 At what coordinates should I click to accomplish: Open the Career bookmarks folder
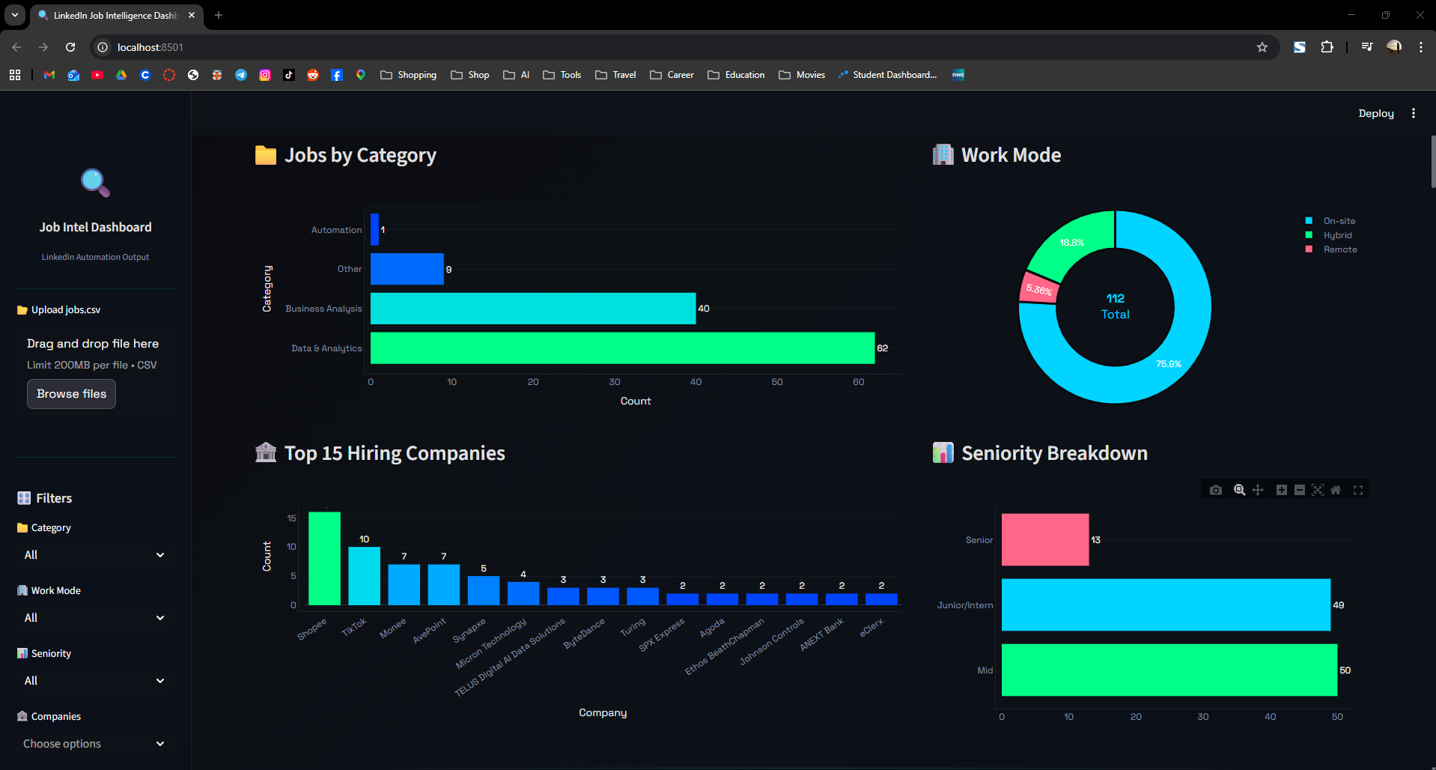pyautogui.click(x=672, y=75)
